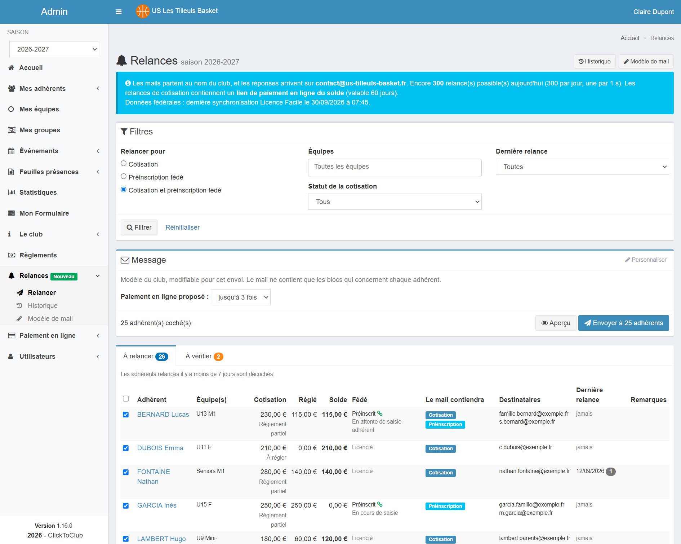The image size is (681, 544).
Task: Open the 2026-2027 season dropdown
Action: pos(54,49)
